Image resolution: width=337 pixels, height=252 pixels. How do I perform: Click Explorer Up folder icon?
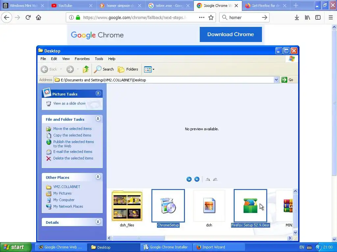click(x=86, y=69)
